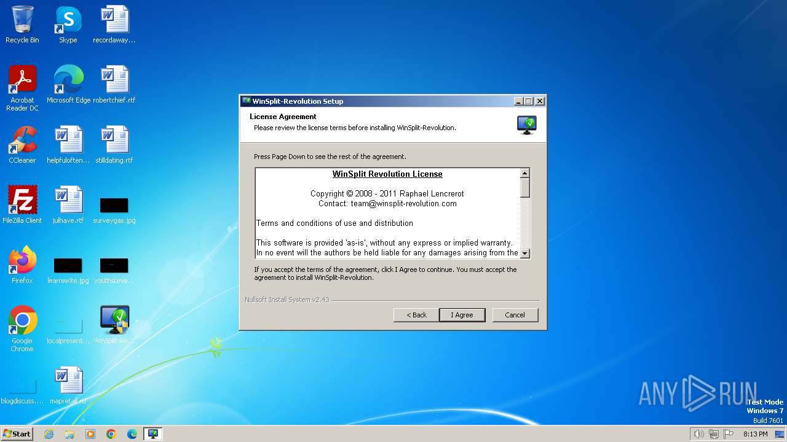Click the installer header monitor icon
The image size is (787, 442).
point(527,125)
